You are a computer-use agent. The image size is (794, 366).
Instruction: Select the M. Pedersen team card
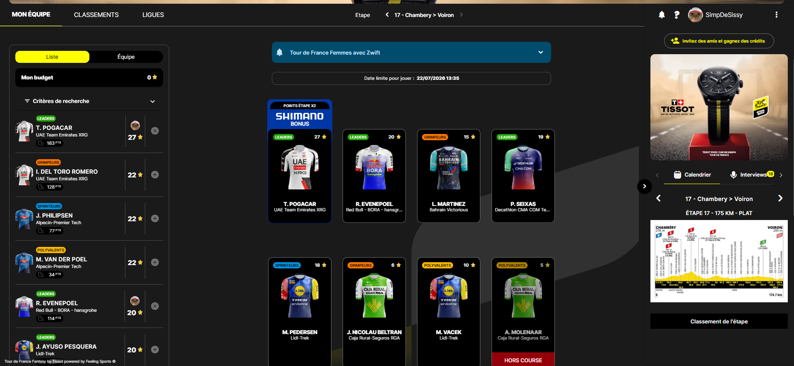300,312
